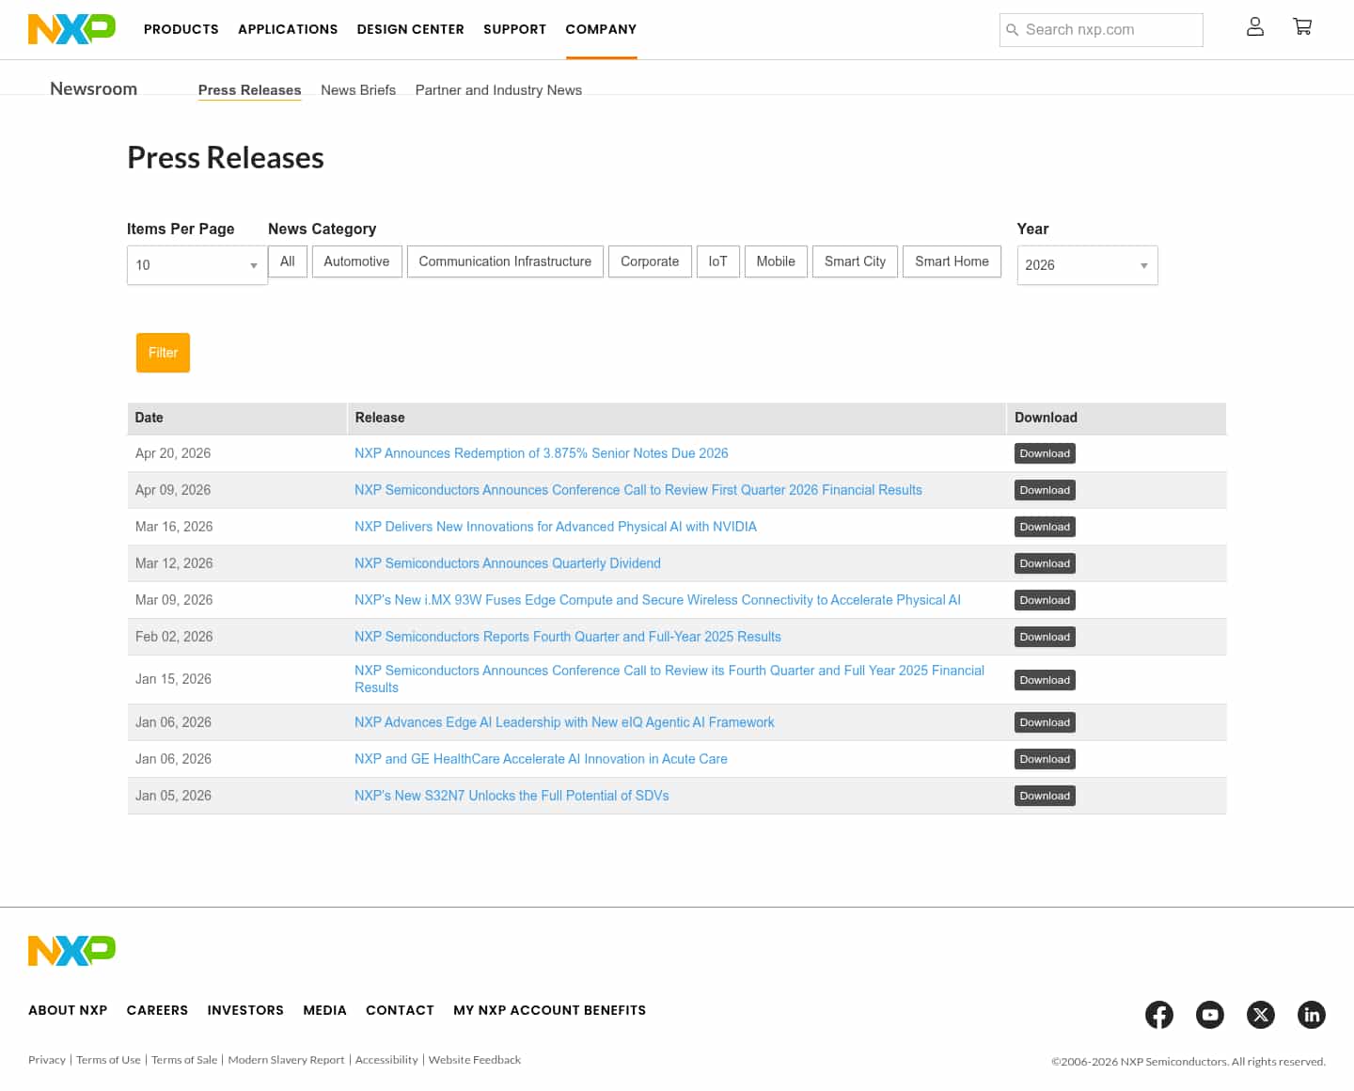Open the Support menu
Screen dimensions: 1354x1091
click(x=514, y=29)
